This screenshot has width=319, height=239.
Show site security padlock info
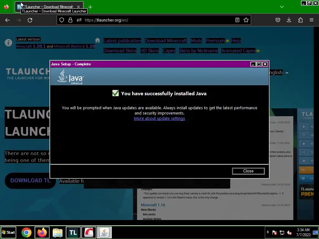(x=70, y=20)
